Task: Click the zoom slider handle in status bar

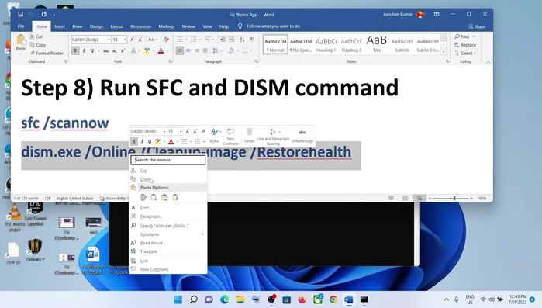Action: click(454, 198)
